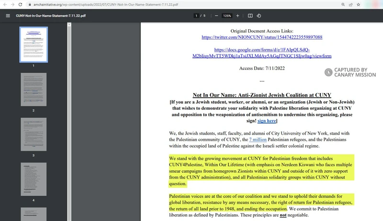This screenshot has height=221, width=383.
Task: Follow the 'sign here' link
Action: (267, 121)
